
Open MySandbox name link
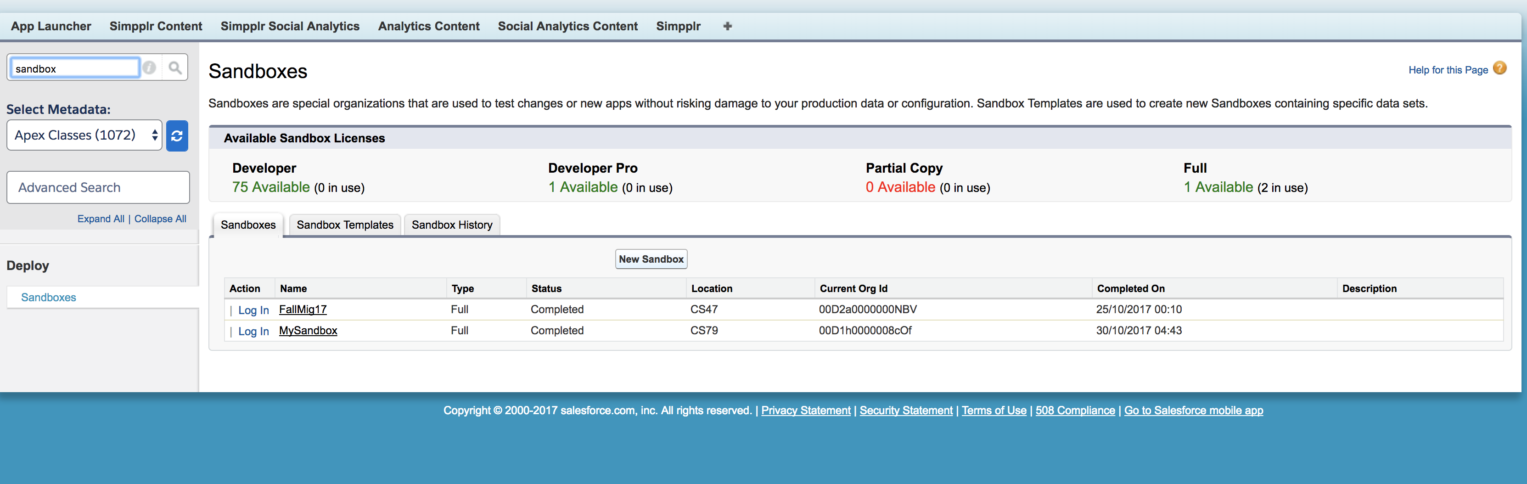coord(308,330)
